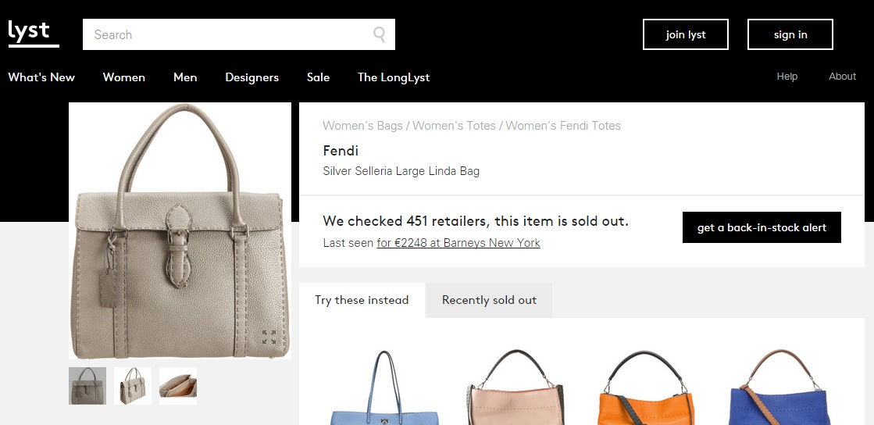Click the lyst logo
The width and height of the screenshot is (874, 425).
pyautogui.click(x=33, y=34)
